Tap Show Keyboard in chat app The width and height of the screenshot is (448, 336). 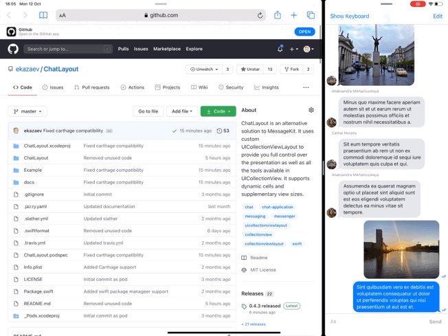pyautogui.click(x=350, y=16)
